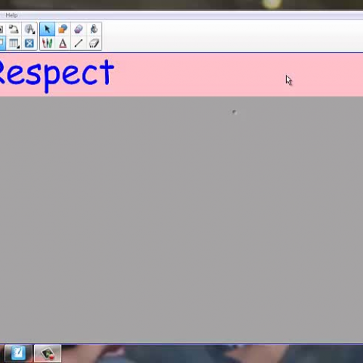Viewport: 363px width, 363px height.
Task: Activate the Fill paint bucket tool
Action: (94, 29)
